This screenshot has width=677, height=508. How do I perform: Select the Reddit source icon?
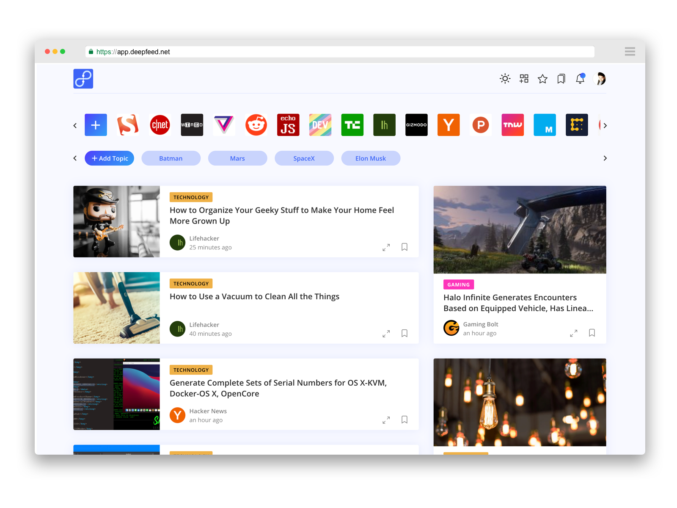[x=256, y=125]
